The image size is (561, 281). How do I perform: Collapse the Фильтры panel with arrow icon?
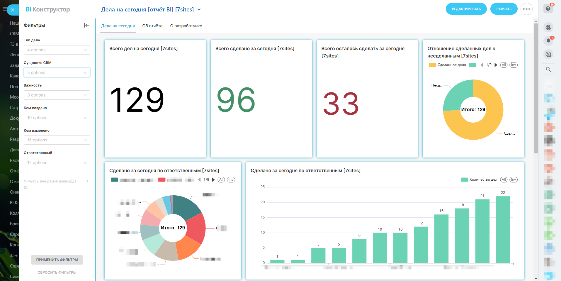(86, 25)
